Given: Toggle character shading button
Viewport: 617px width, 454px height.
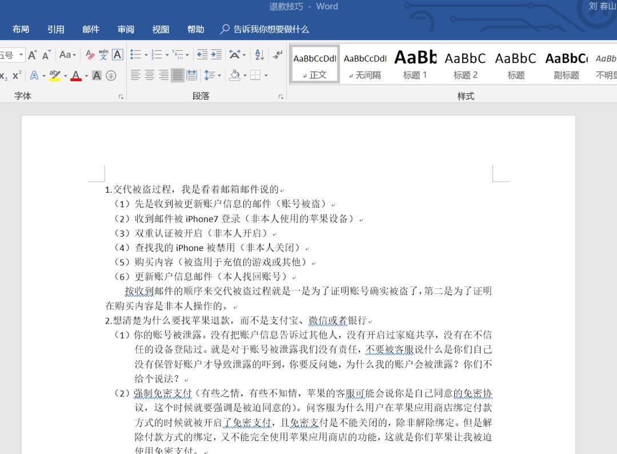Looking at the screenshot, I should pyautogui.click(x=97, y=75).
